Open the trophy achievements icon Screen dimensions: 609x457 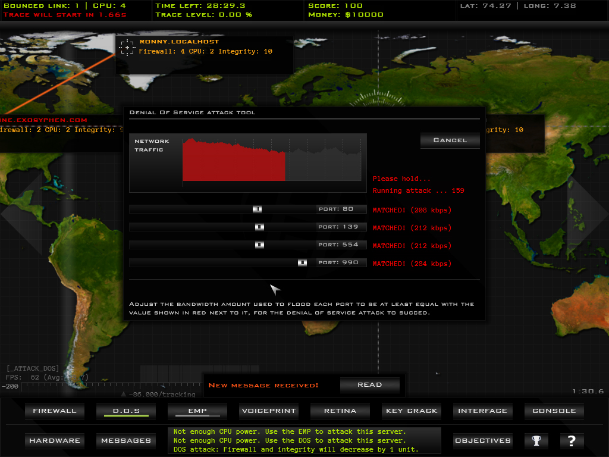click(x=536, y=441)
